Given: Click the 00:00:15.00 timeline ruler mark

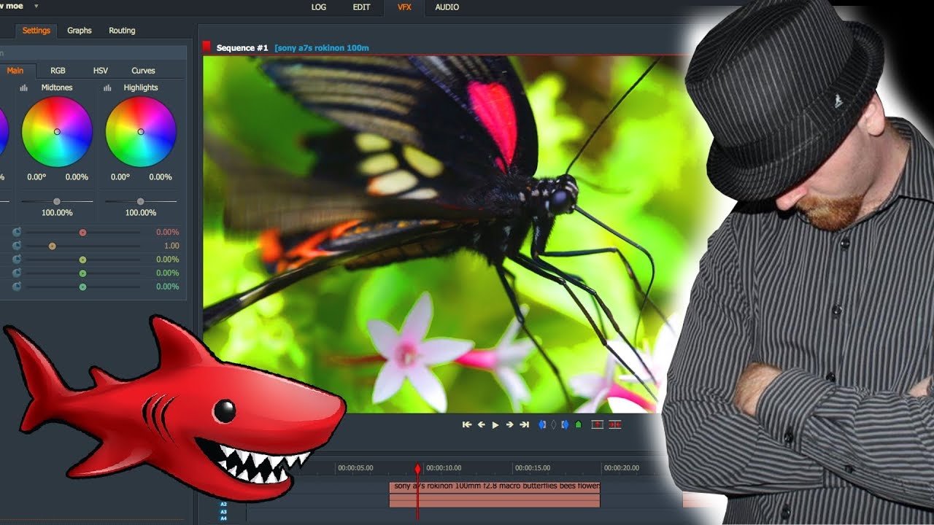Looking at the screenshot, I should (533, 468).
